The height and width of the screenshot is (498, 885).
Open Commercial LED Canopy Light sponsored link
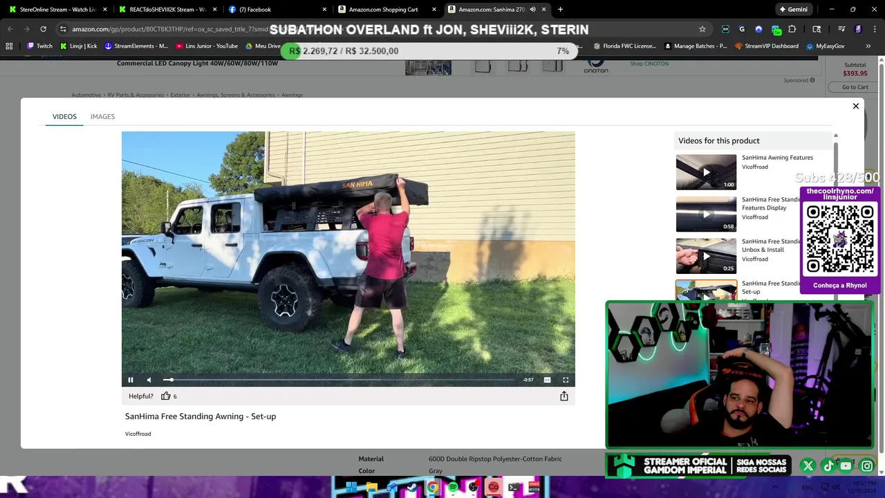(x=197, y=64)
